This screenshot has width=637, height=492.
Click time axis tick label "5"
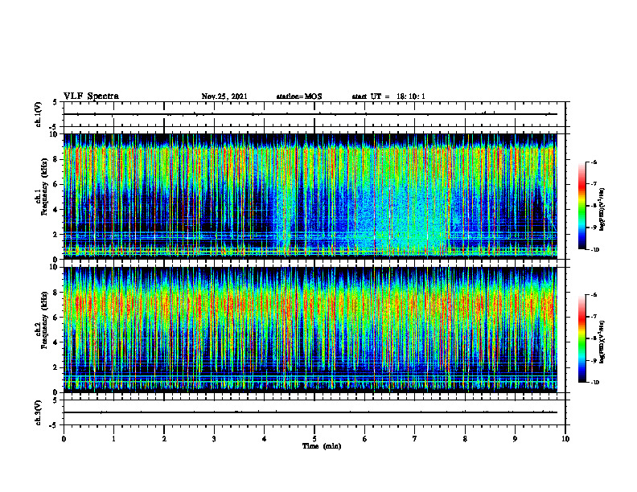coord(314,439)
